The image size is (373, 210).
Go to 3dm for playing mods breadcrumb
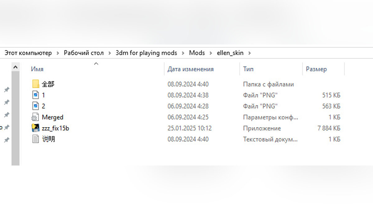(x=146, y=53)
